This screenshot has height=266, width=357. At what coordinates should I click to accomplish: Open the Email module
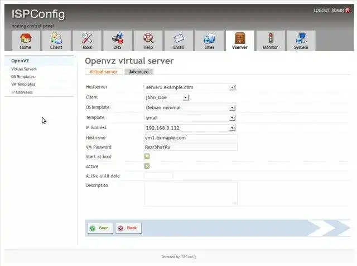coord(178,41)
